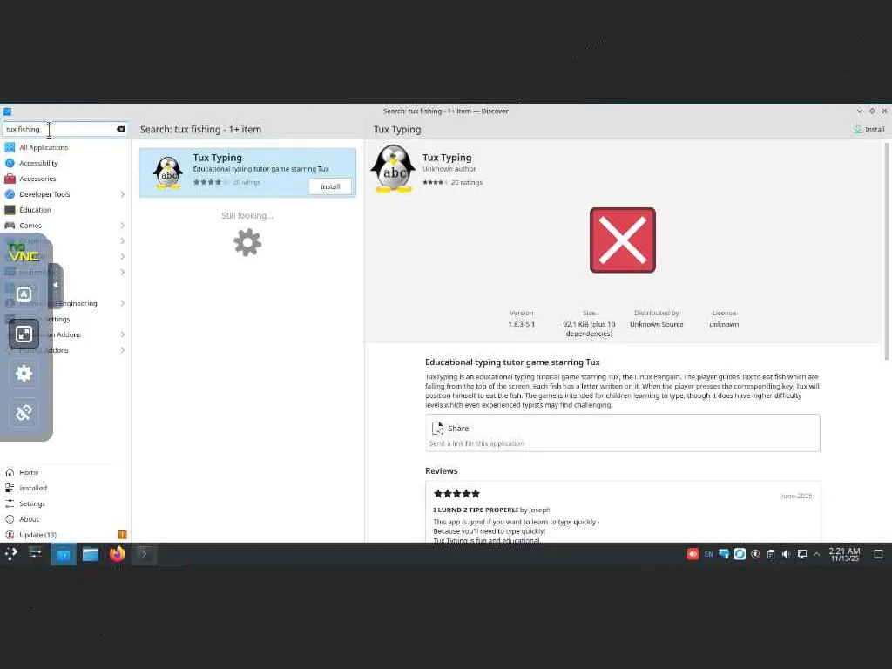Open Konsole terminal from taskbar
This screenshot has width=892, height=669.
tap(145, 554)
